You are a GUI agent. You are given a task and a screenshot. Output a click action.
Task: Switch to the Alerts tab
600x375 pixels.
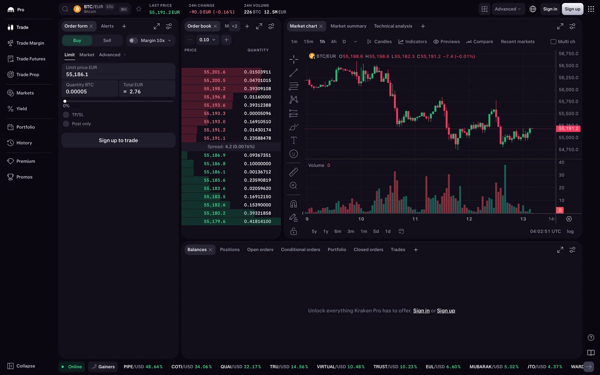pyautogui.click(x=107, y=26)
